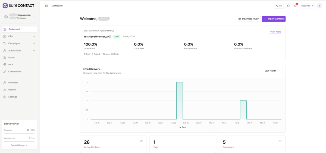Open the notifications bell icon
Screen dimensions: 326x153
click(x=295, y=6)
